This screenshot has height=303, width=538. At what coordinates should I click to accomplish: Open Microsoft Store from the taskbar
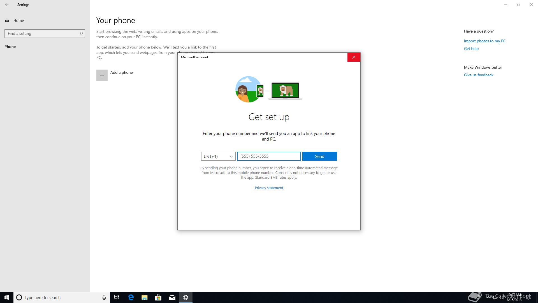[158, 297]
